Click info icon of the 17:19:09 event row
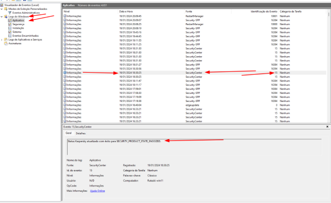 coord(65,97)
